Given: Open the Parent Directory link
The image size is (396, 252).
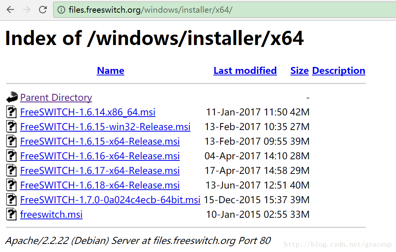Looking at the screenshot, I should 56,97.
